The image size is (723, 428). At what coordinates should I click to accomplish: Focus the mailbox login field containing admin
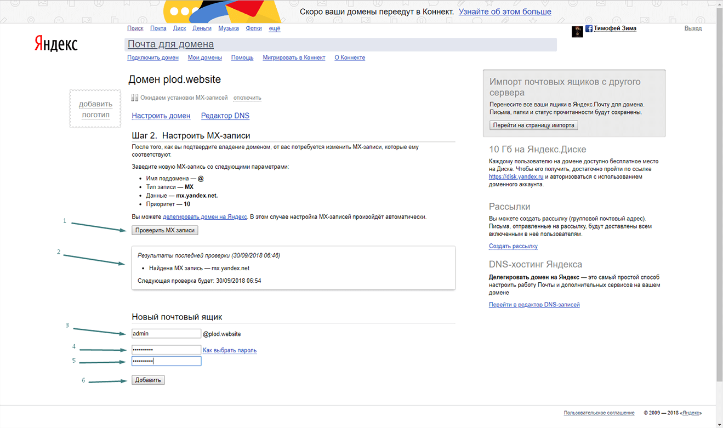[x=167, y=334]
